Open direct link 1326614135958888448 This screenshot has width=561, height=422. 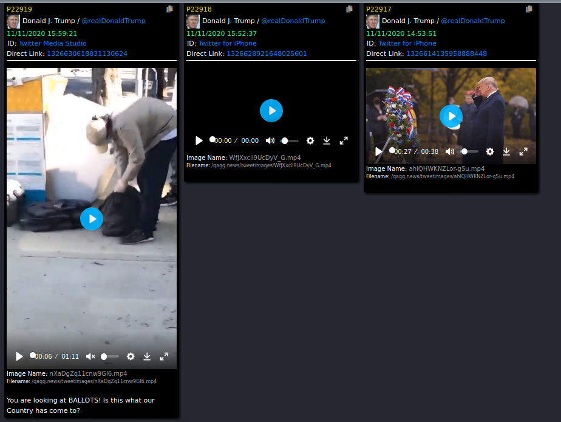pos(446,54)
